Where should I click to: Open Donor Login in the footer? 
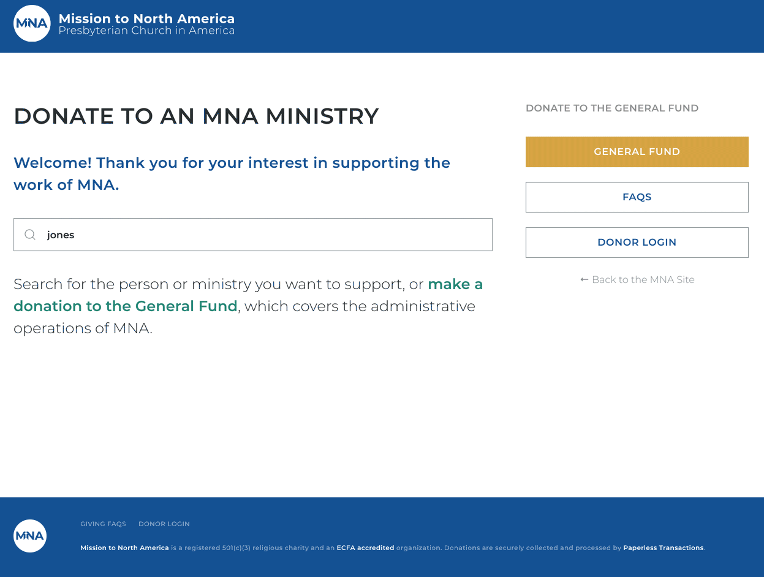tap(164, 524)
